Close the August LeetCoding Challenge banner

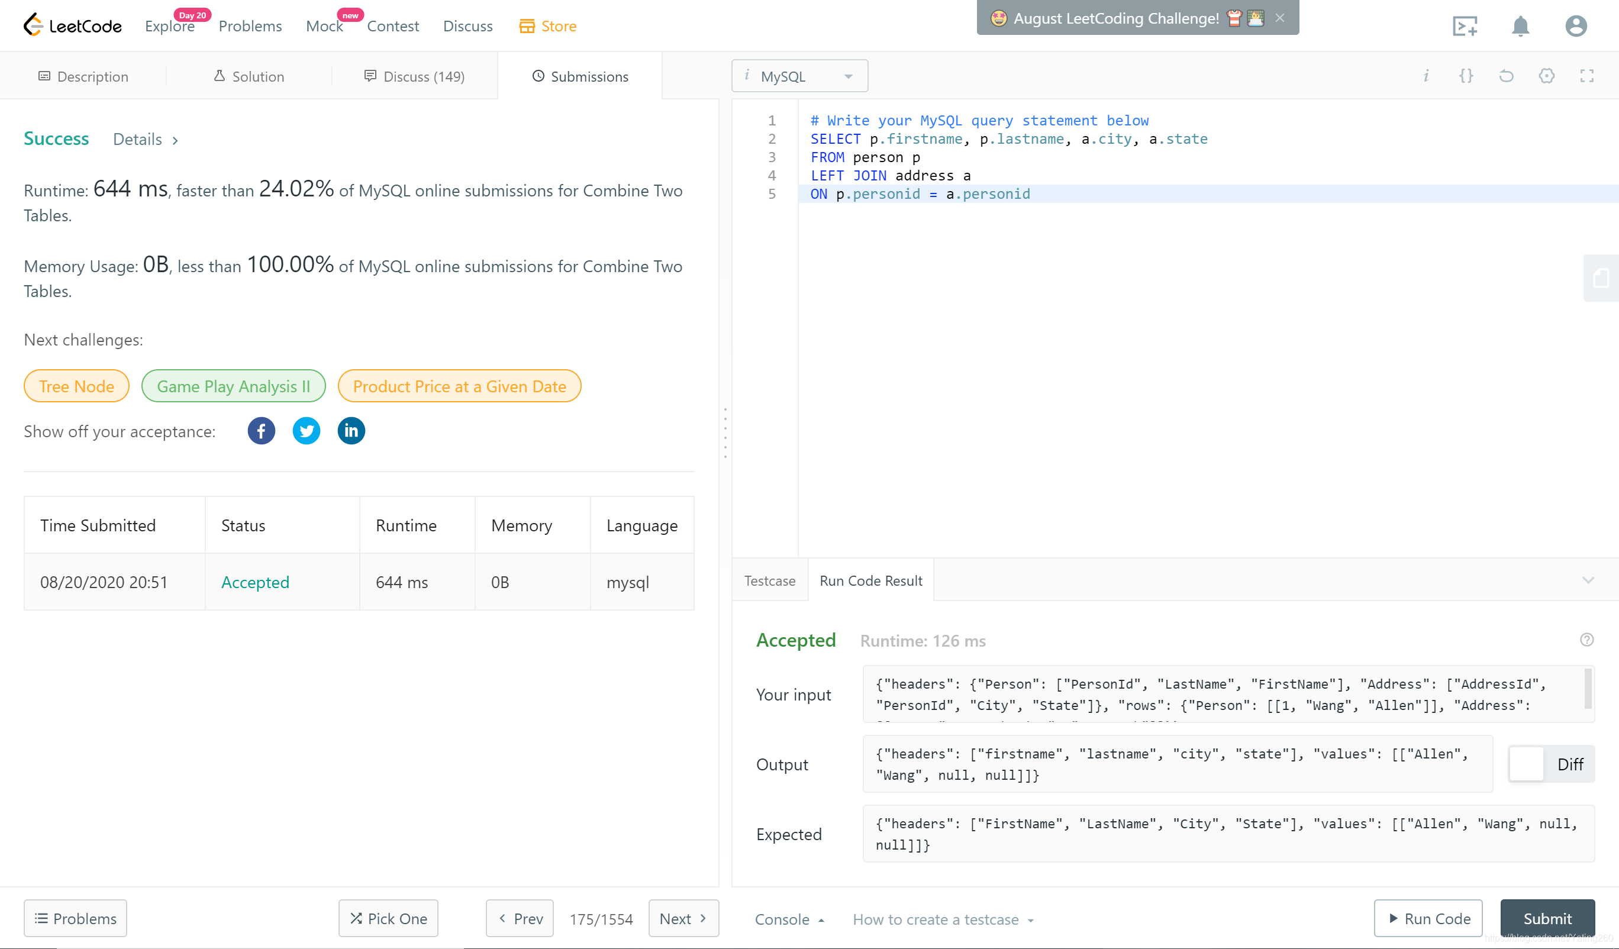coord(1280,18)
